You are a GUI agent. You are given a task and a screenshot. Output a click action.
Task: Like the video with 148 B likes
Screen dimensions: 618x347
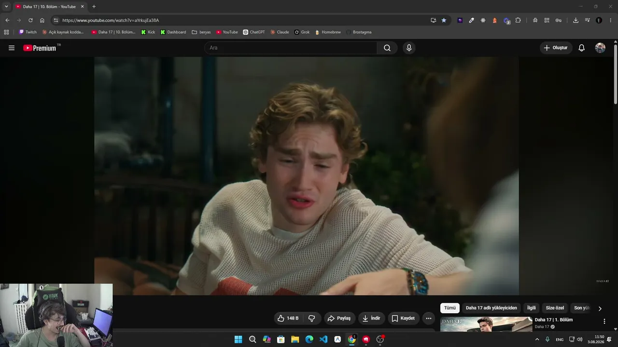point(288,318)
